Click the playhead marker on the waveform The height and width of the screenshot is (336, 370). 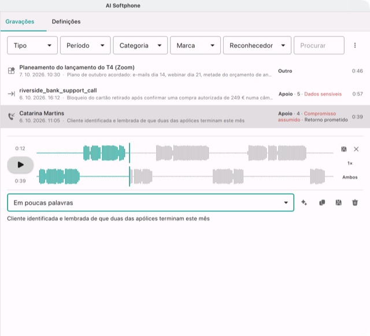click(129, 165)
